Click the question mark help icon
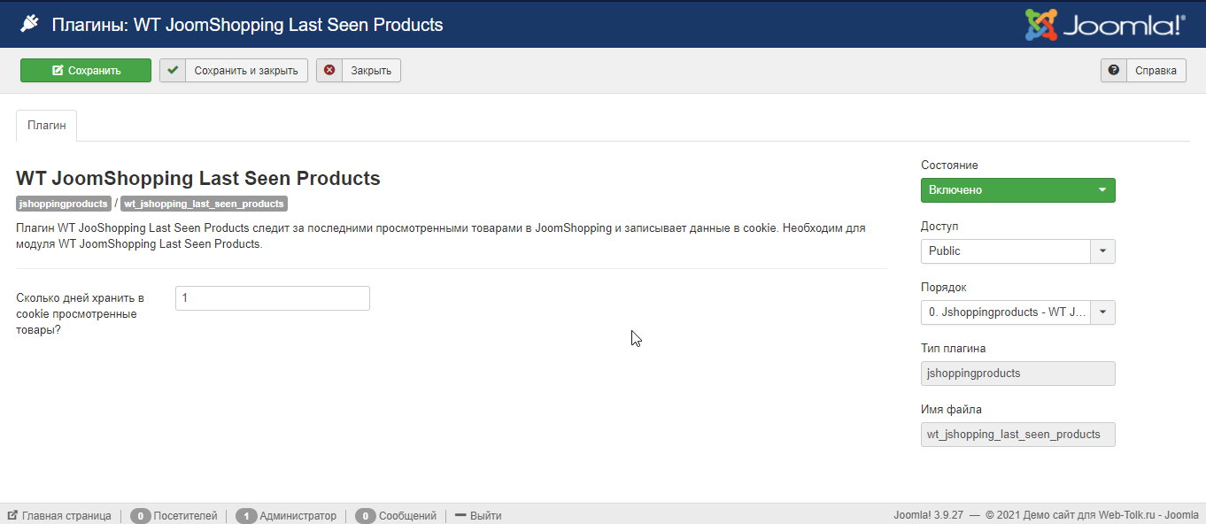 point(1113,71)
